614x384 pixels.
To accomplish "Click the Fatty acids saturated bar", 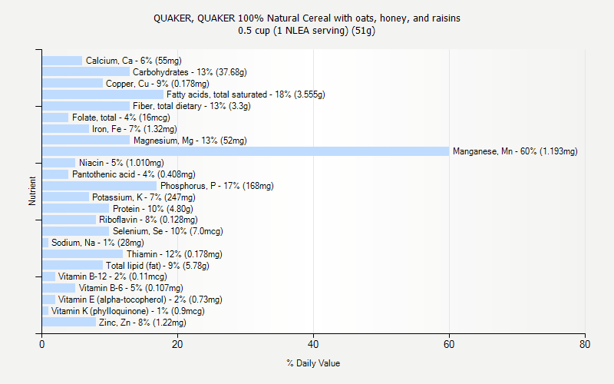I will pos(103,94).
